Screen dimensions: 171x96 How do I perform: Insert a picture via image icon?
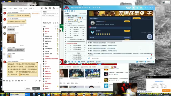point(19,81)
